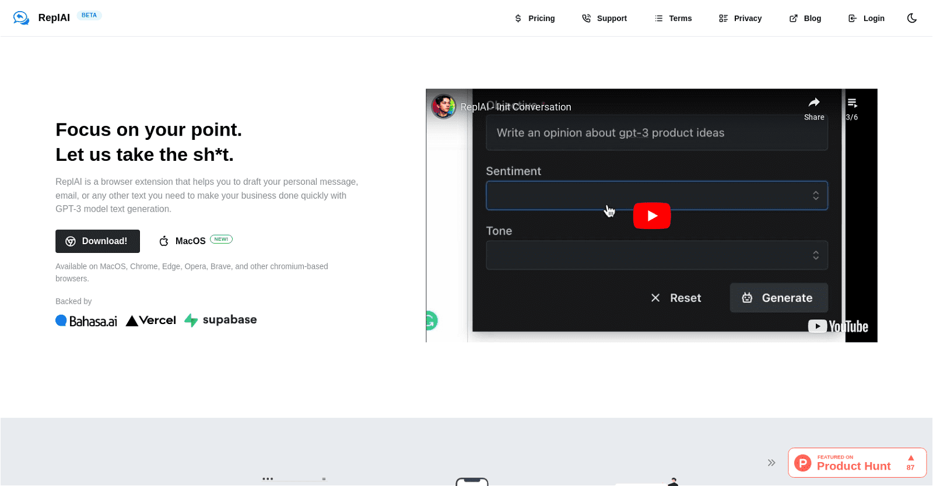Open the Pricing page
The image size is (933, 486).
pos(535,19)
